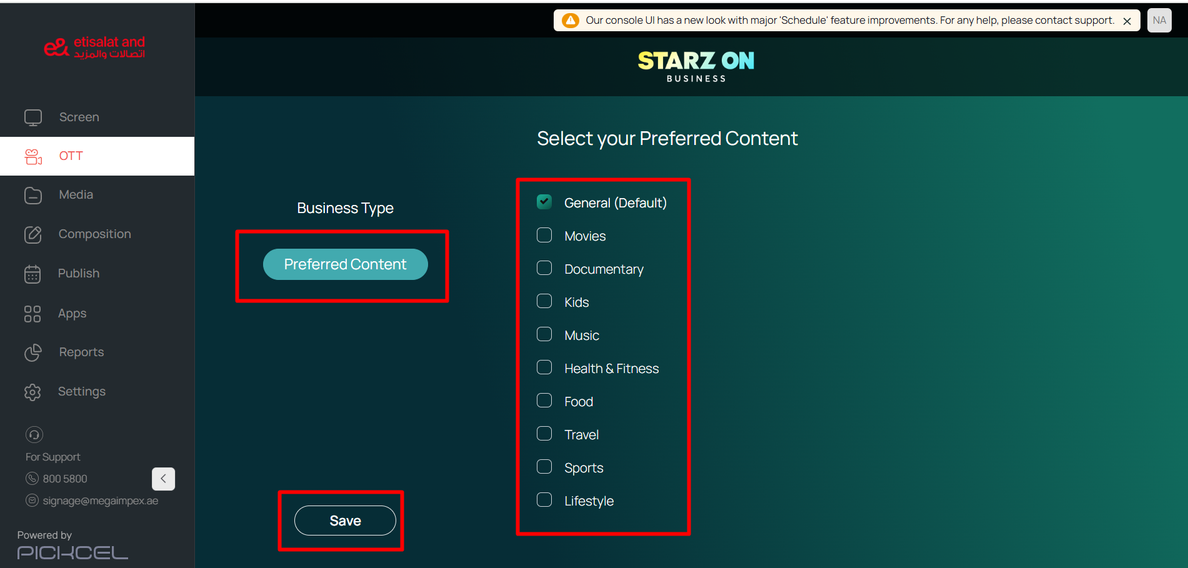
Task: Uncheck the General (Default) checkbox
Action: tap(544, 202)
